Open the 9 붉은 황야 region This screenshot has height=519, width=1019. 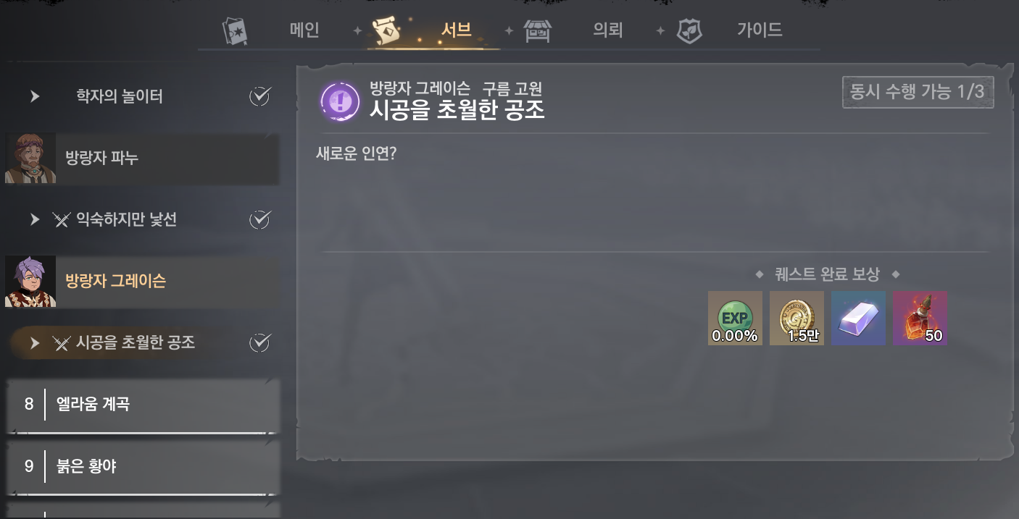tap(143, 466)
